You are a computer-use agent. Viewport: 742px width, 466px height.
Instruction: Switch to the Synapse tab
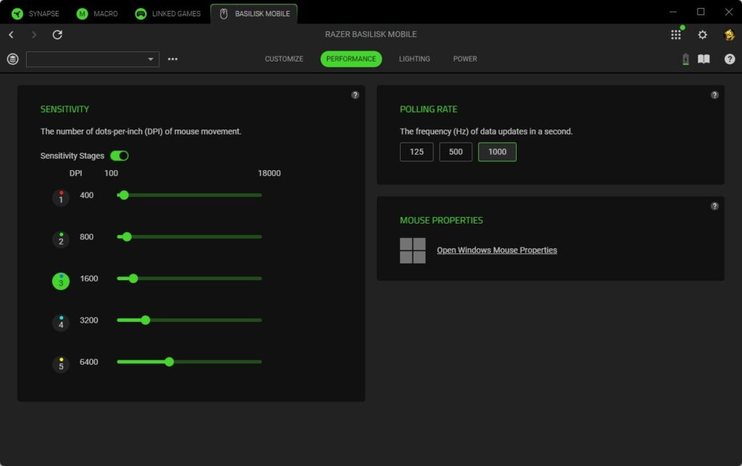pyautogui.click(x=36, y=14)
